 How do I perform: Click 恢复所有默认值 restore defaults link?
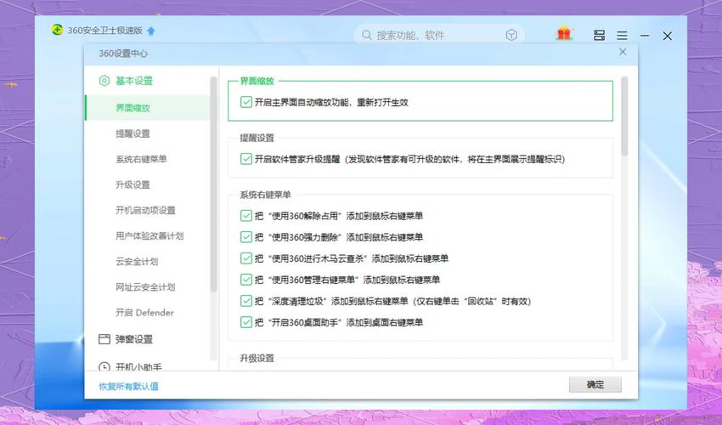128,386
